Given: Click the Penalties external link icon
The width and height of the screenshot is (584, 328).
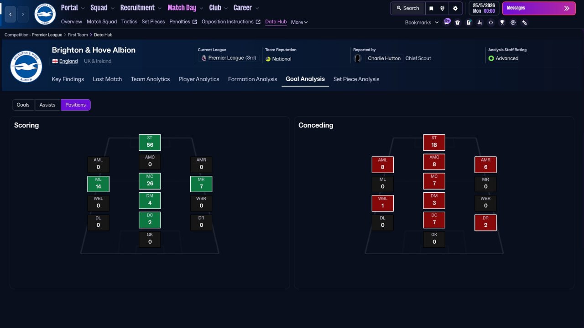Looking at the screenshot, I should (x=195, y=22).
